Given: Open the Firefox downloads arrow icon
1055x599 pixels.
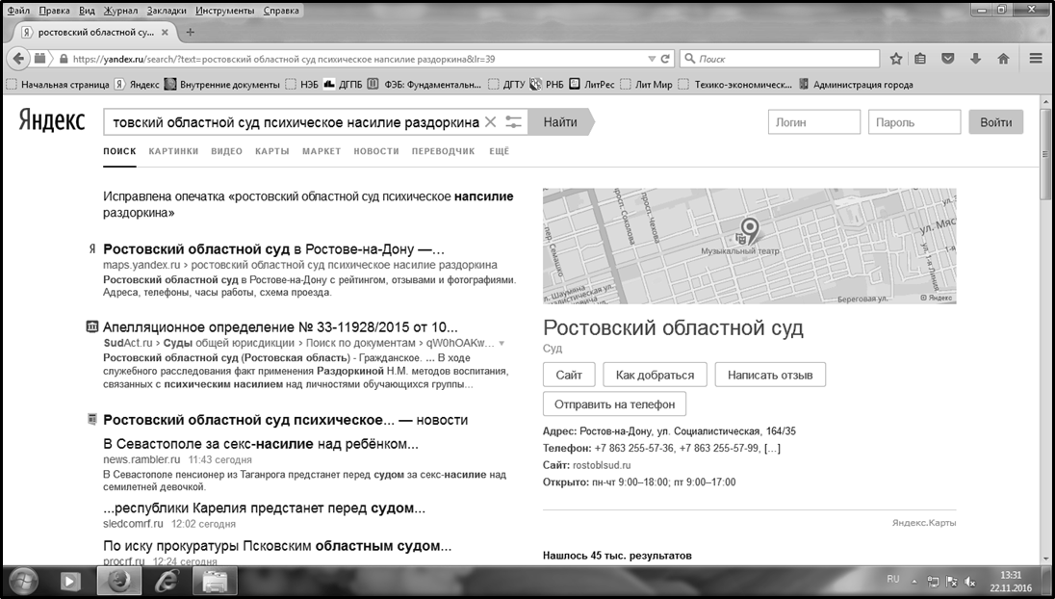Looking at the screenshot, I should pyautogui.click(x=976, y=59).
